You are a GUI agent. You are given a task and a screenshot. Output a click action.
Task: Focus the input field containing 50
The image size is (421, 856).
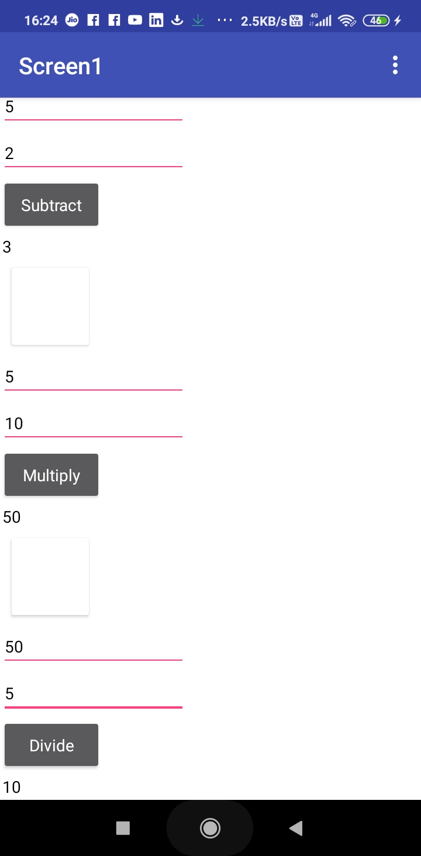94,647
